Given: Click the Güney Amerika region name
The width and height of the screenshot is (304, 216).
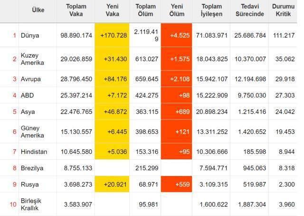Looking at the screenshot, I should click(x=32, y=132).
